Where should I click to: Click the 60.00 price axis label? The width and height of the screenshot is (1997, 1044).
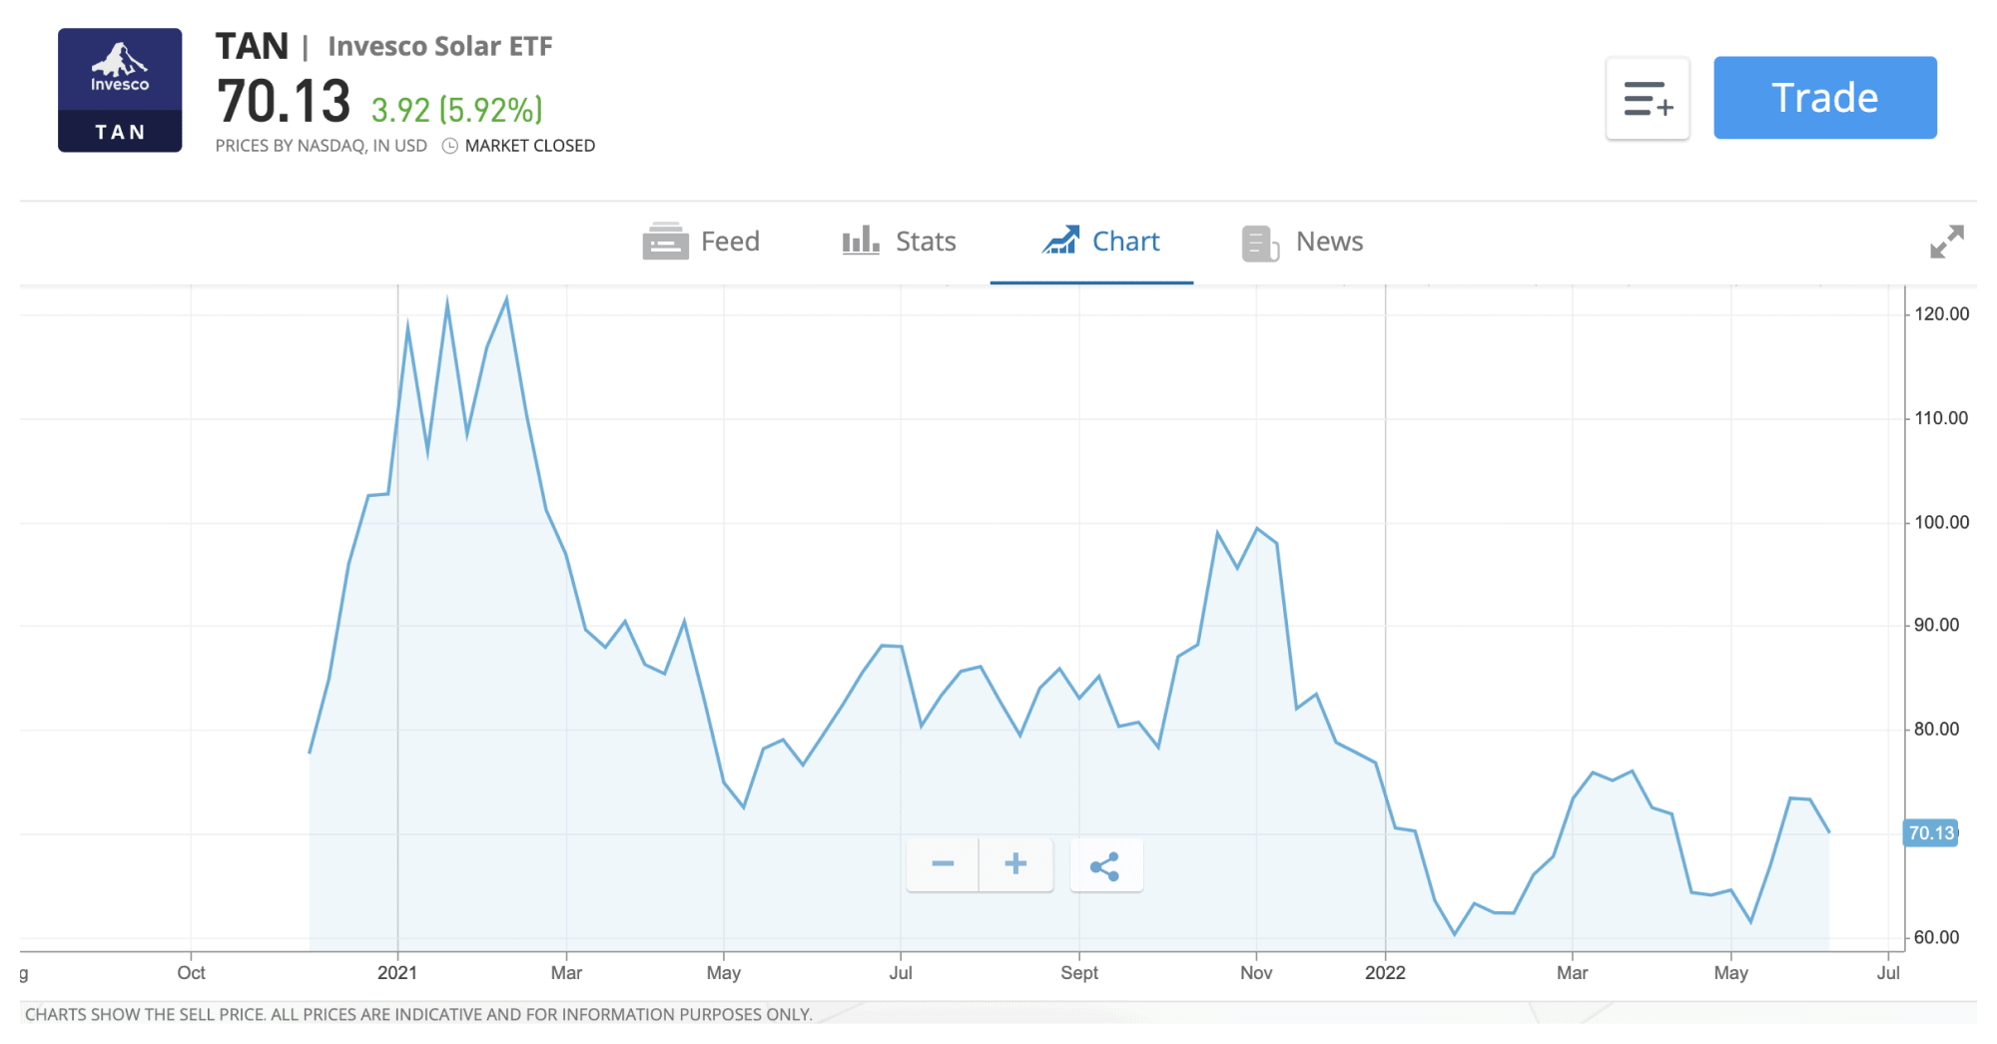tap(1936, 937)
